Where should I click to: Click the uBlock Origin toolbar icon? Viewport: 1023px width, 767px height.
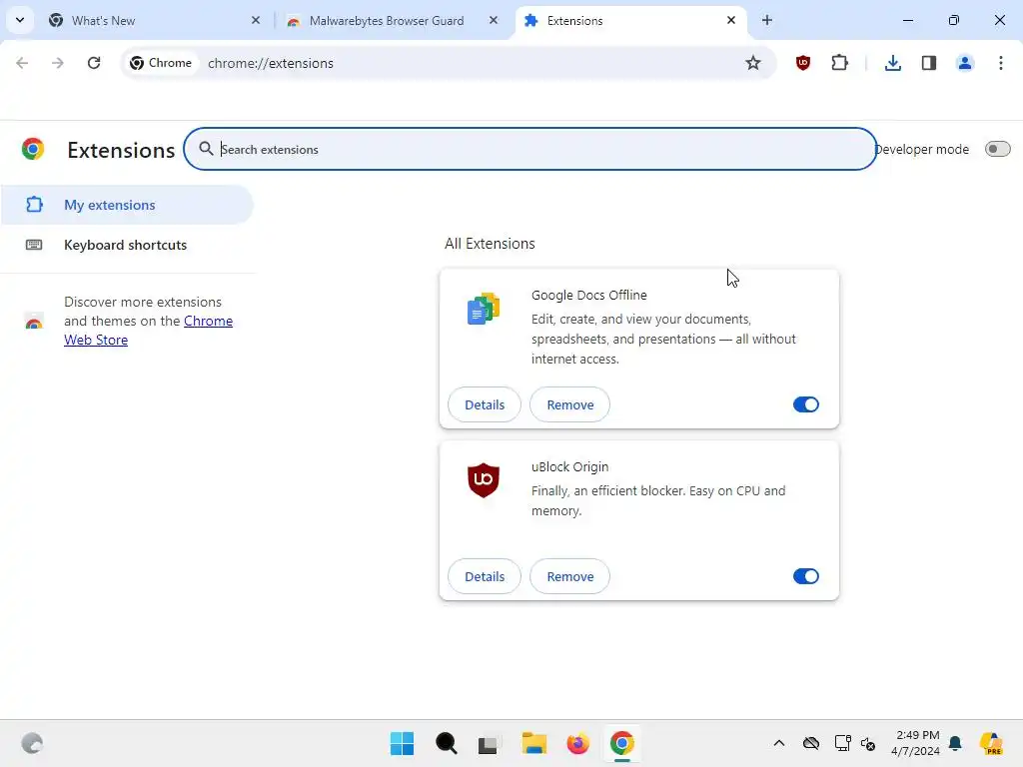pos(802,63)
